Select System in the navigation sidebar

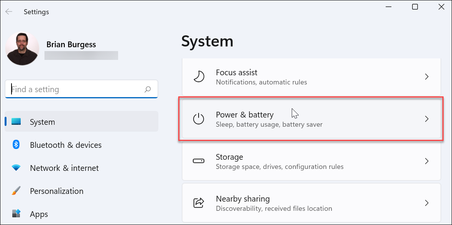(x=42, y=122)
